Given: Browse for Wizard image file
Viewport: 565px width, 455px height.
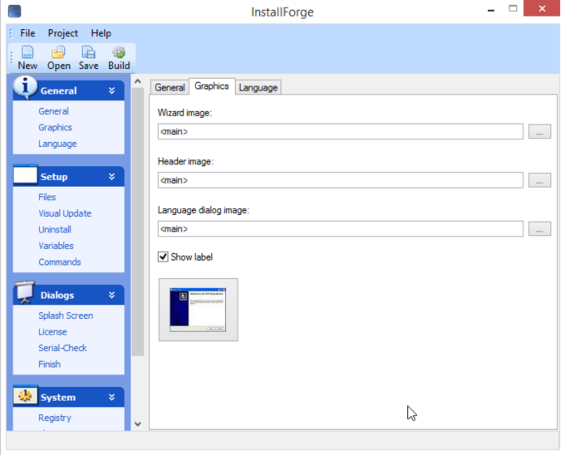Looking at the screenshot, I should point(539,131).
